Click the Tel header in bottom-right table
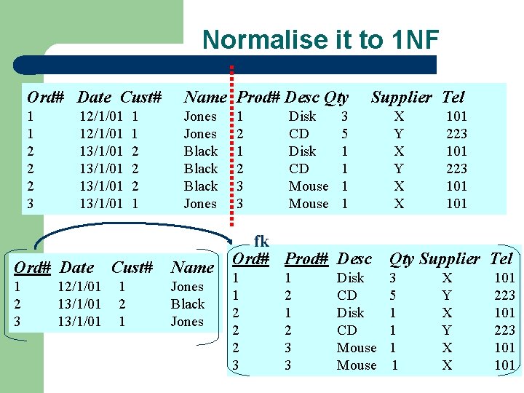The image size is (524, 393). click(501, 258)
